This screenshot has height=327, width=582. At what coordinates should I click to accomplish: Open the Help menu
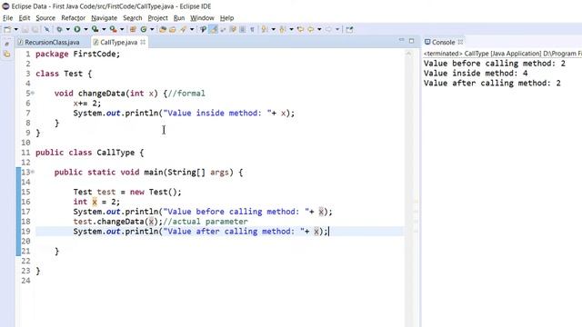pos(226,18)
